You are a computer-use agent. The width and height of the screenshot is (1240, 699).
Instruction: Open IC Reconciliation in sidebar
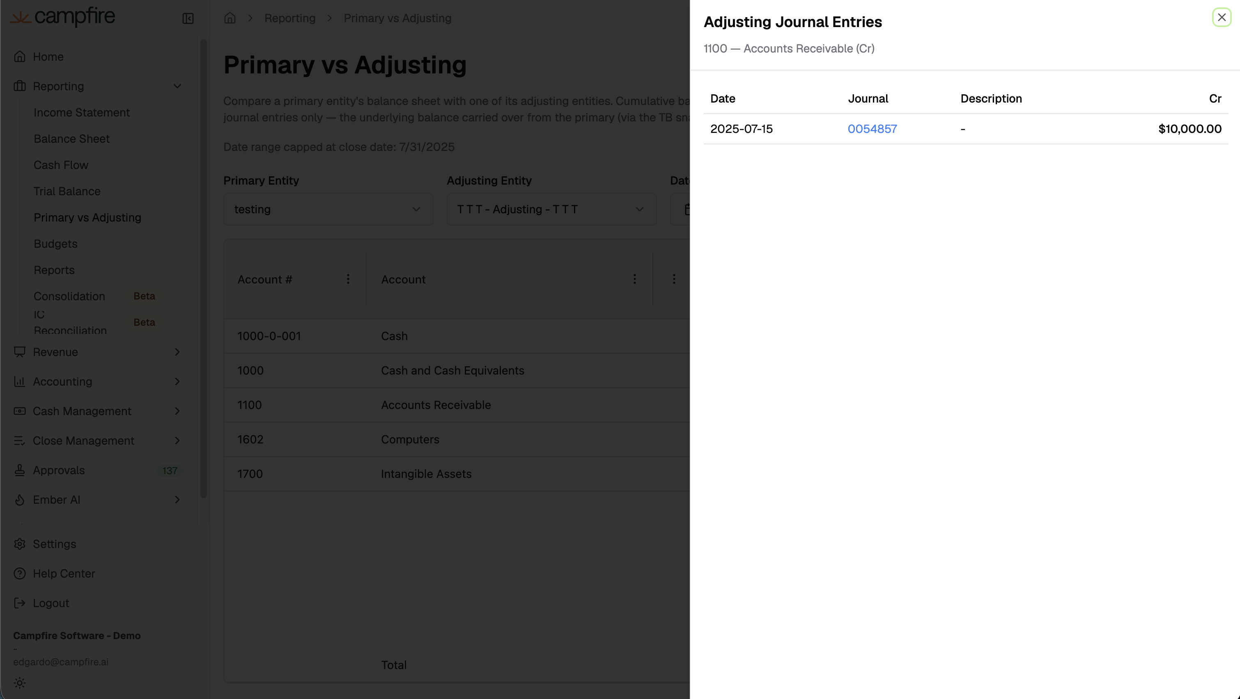pos(70,323)
